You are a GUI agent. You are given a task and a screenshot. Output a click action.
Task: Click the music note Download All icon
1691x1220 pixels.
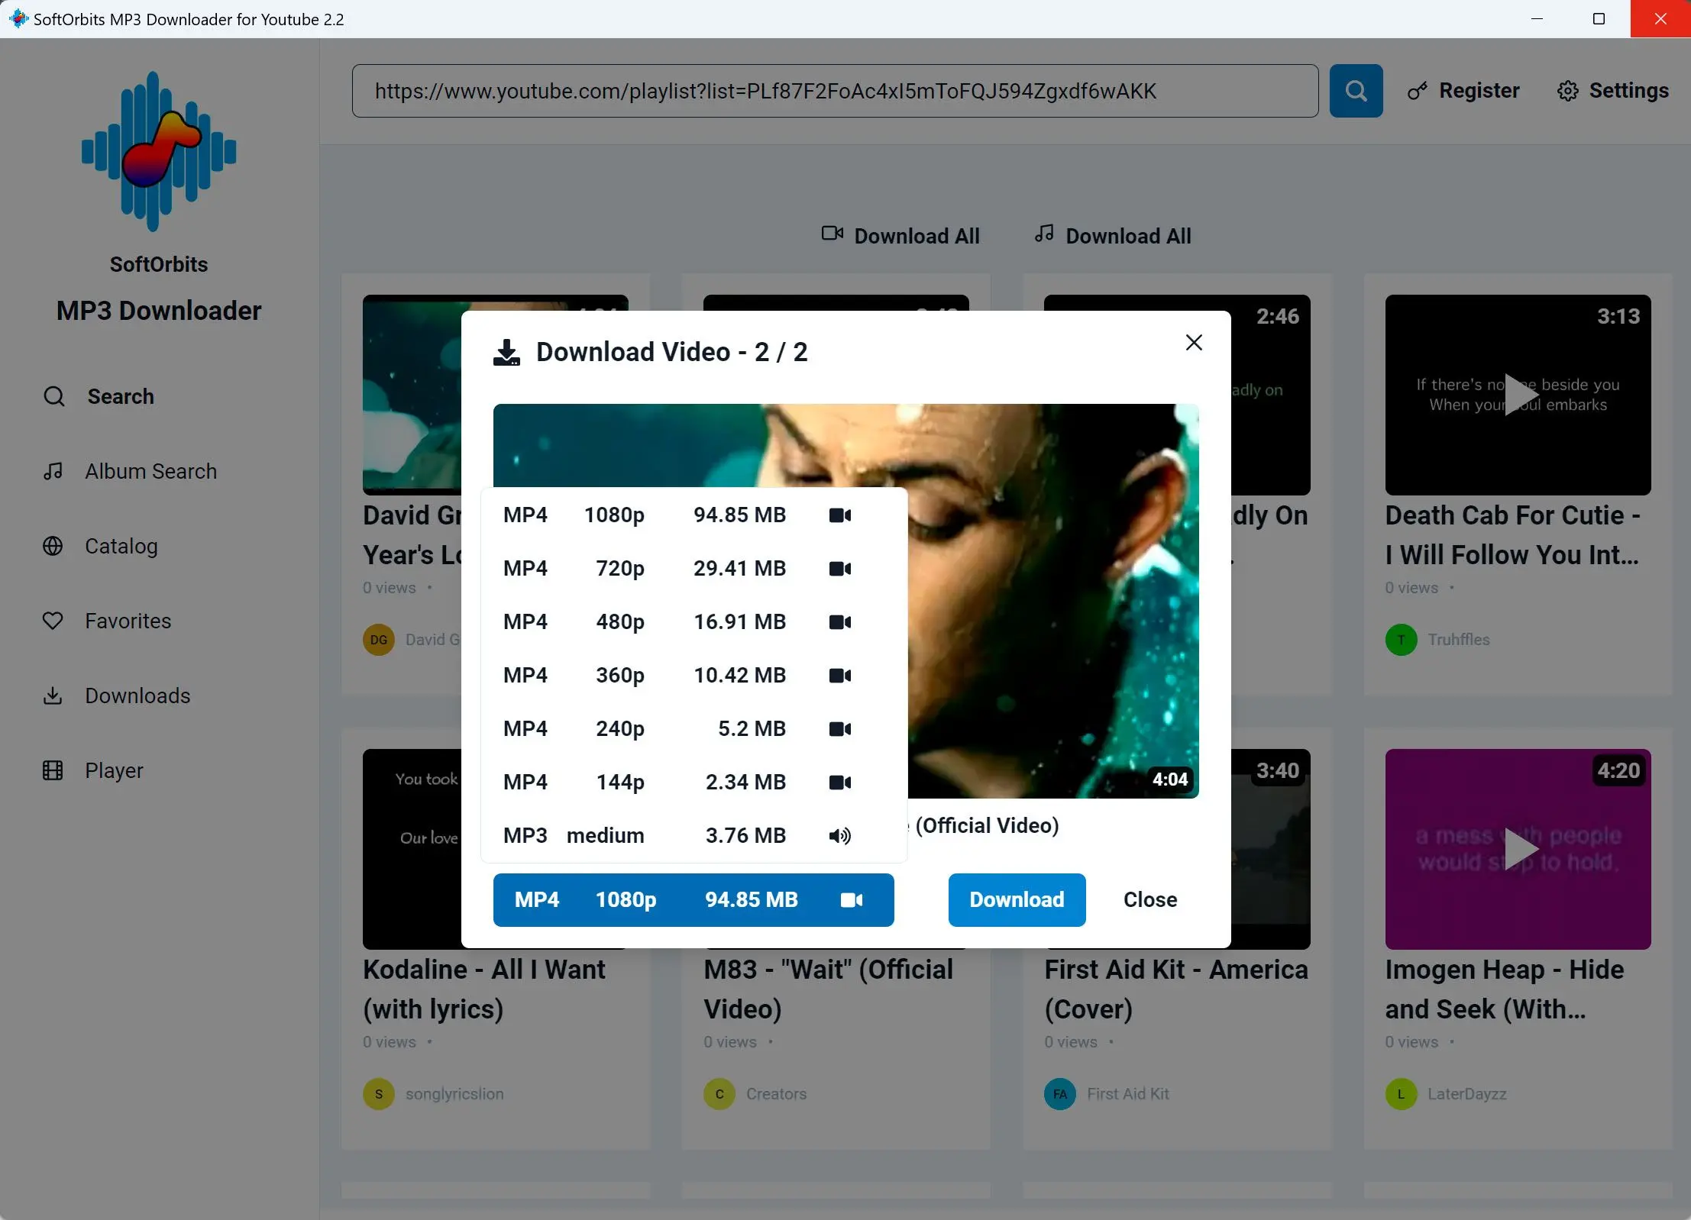pos(1044,234)
